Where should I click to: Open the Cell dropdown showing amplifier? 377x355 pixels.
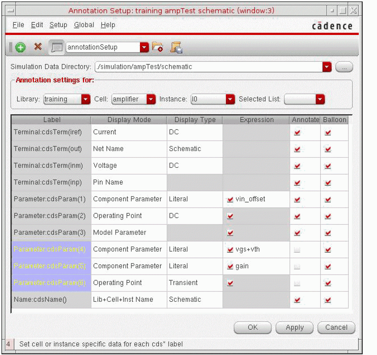151,99
